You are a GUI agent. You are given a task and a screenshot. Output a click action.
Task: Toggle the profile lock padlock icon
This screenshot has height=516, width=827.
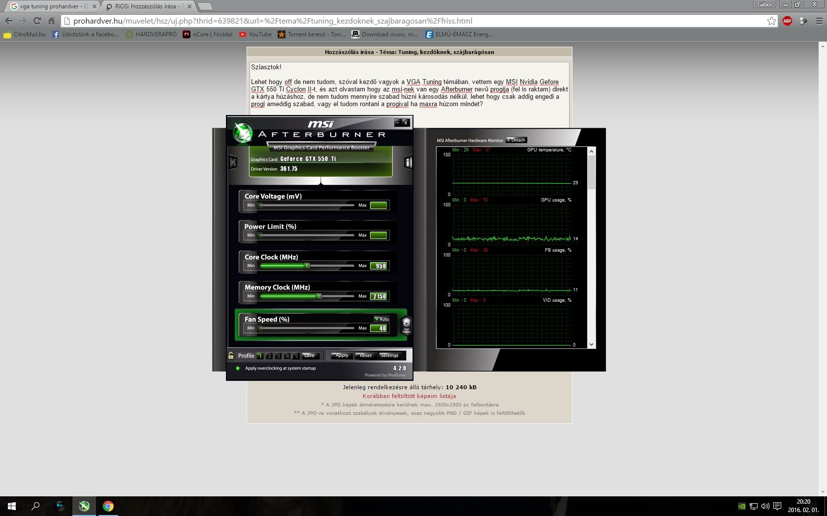click(x=231, y=355)
